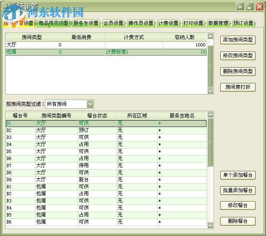266x236 pixels.
Task: Open the 房间费打折 dialog
Action: coord(238,87)
